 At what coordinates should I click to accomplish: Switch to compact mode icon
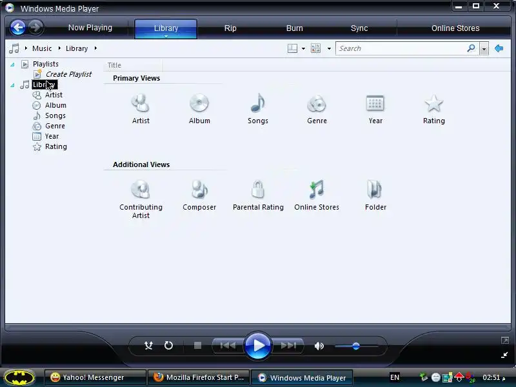[x=504, y=355]
